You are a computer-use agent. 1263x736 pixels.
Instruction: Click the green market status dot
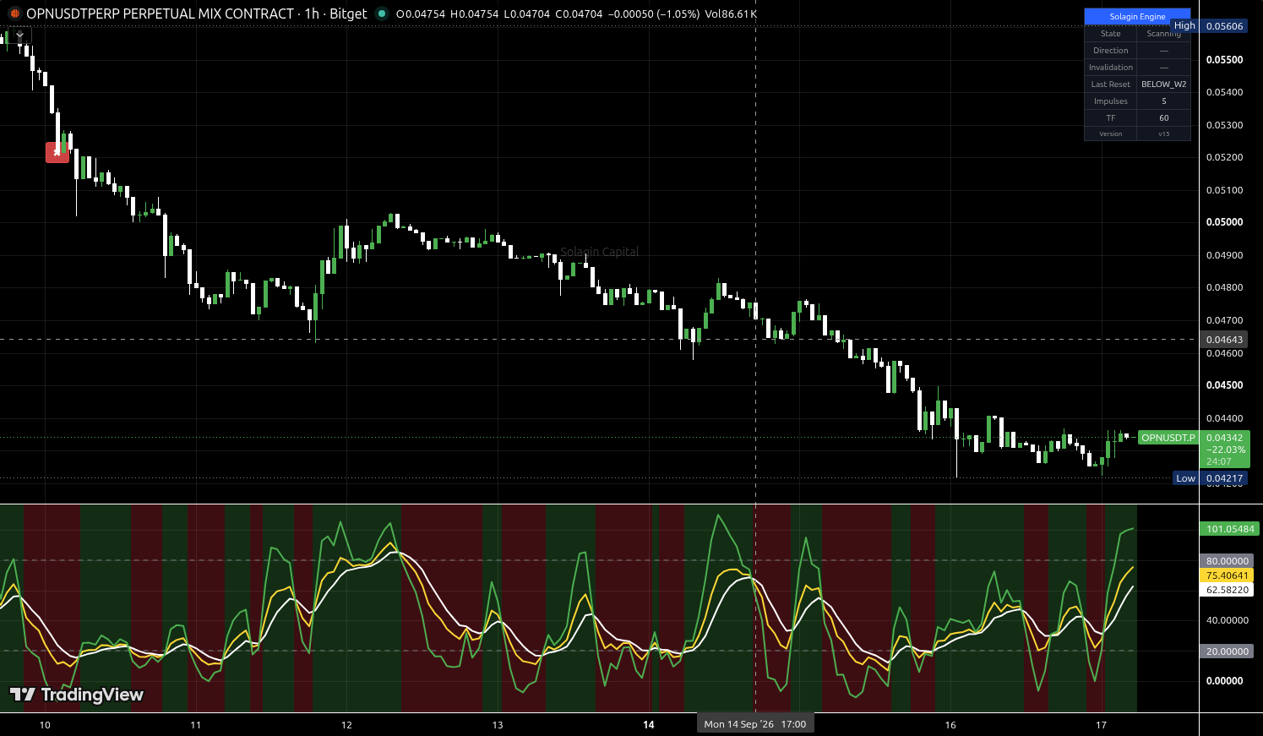[x=382, y=14]
